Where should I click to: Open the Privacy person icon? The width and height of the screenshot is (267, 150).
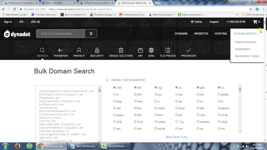point(79,50)
